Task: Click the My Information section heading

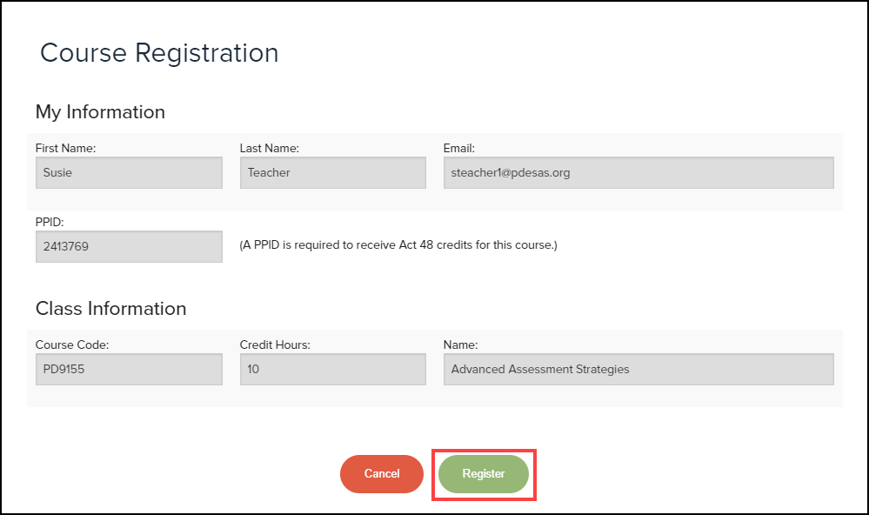Action: [100, 112]
